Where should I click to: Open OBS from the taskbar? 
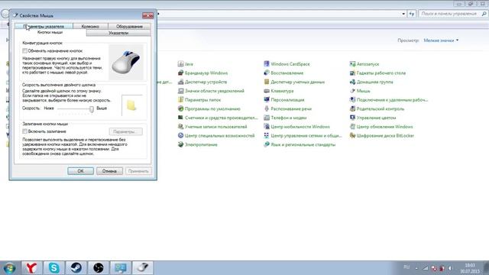[x=99, y=268]
